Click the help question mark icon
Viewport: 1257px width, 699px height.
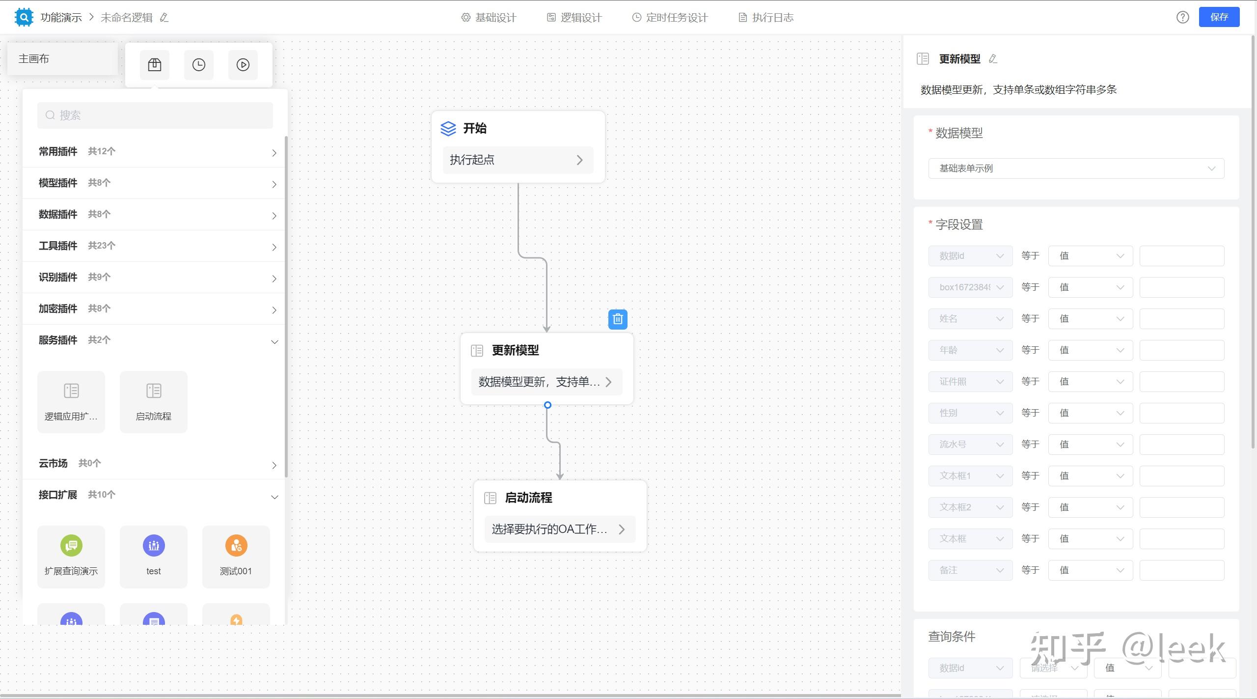[1182, 17]
